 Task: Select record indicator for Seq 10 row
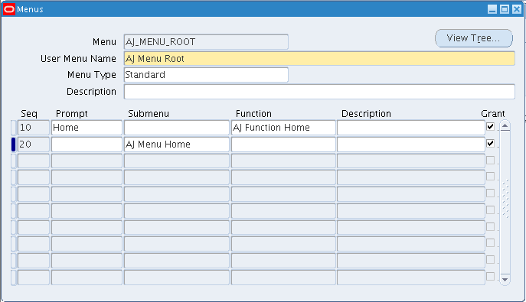[x=14, y=128]
